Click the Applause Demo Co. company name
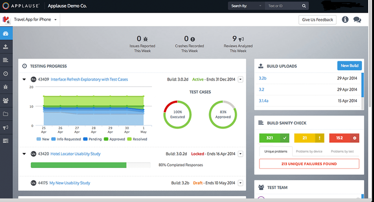The image size is (374, 202). click(x=67, y=6)
